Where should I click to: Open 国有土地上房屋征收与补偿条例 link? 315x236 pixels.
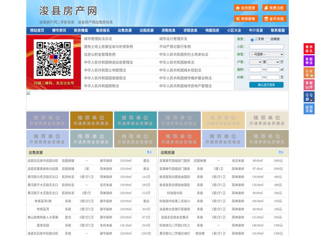point(108,47)
